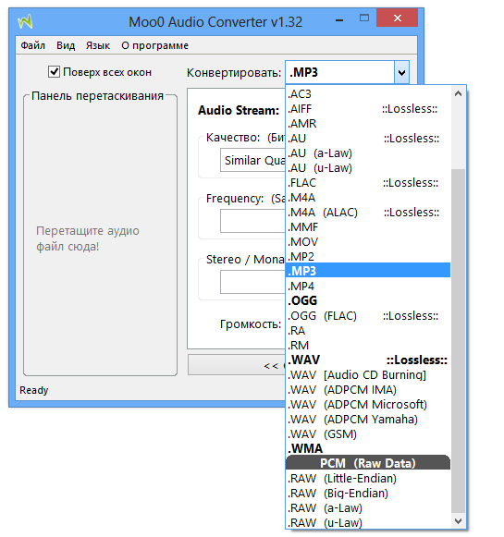
Task: Open the Stereo / Monaural combo box
Action: [252, 282]
